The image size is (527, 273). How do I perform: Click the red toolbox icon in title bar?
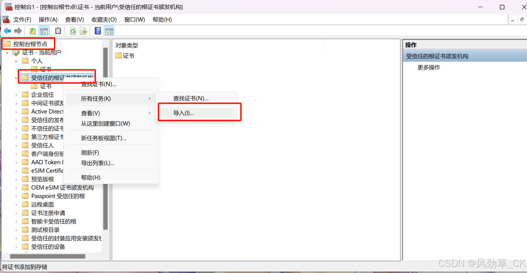coord(9,7)
